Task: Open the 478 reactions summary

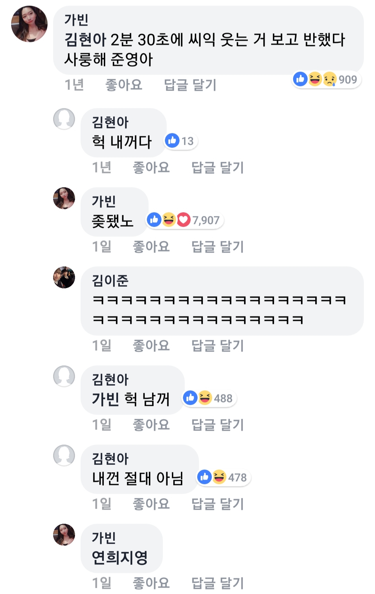Action: click(x=224, y=477)
